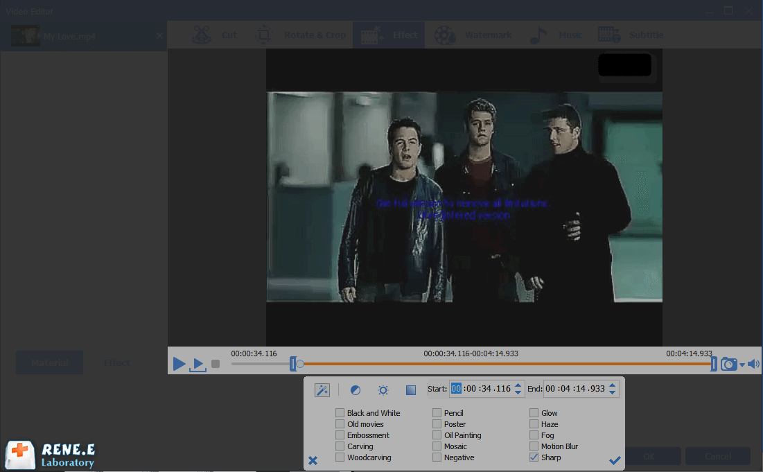Click the end trim handle on timeline
This screenshot has height=472, width=763.
point(713,363)
